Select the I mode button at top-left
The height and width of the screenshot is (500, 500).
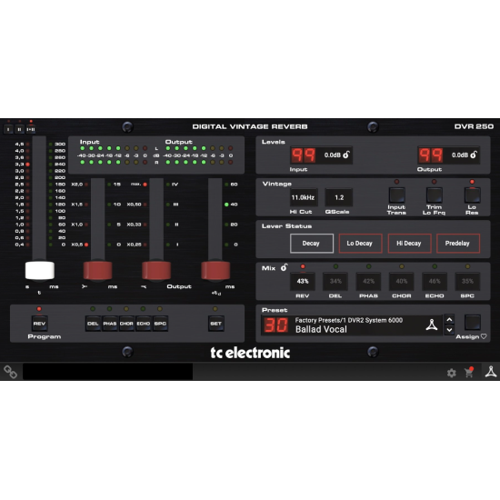[x=8, y=129]
